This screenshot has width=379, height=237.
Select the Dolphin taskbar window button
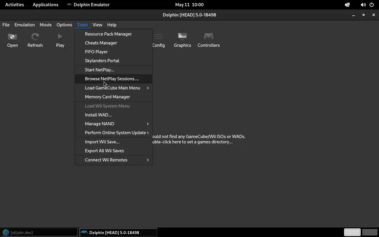[118, 233]
